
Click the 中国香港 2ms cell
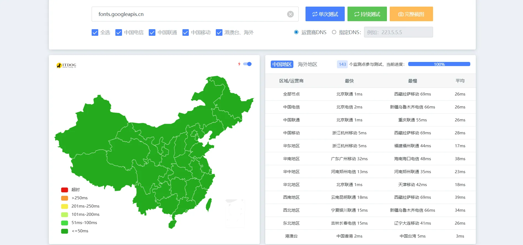point(349,236)
